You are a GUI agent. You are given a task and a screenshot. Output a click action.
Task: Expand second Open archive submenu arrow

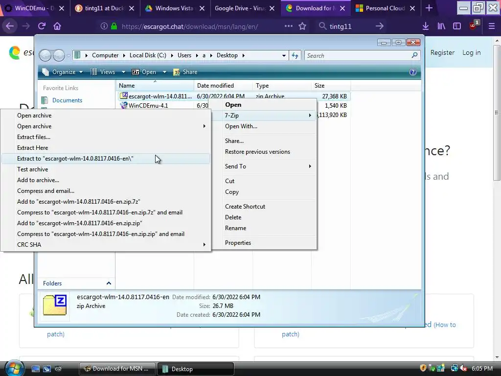click(204, 126)
